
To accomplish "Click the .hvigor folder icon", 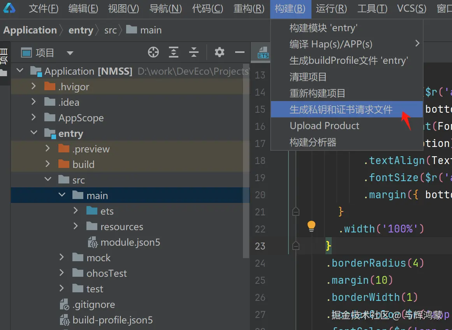I will 49,86.
